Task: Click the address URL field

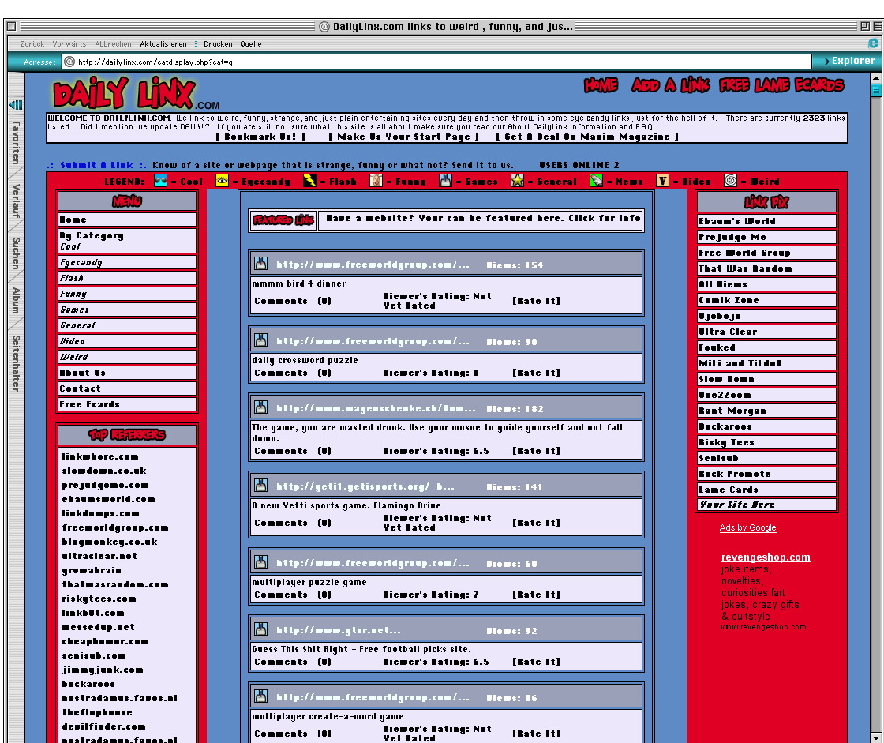Action: coord(437,62)
